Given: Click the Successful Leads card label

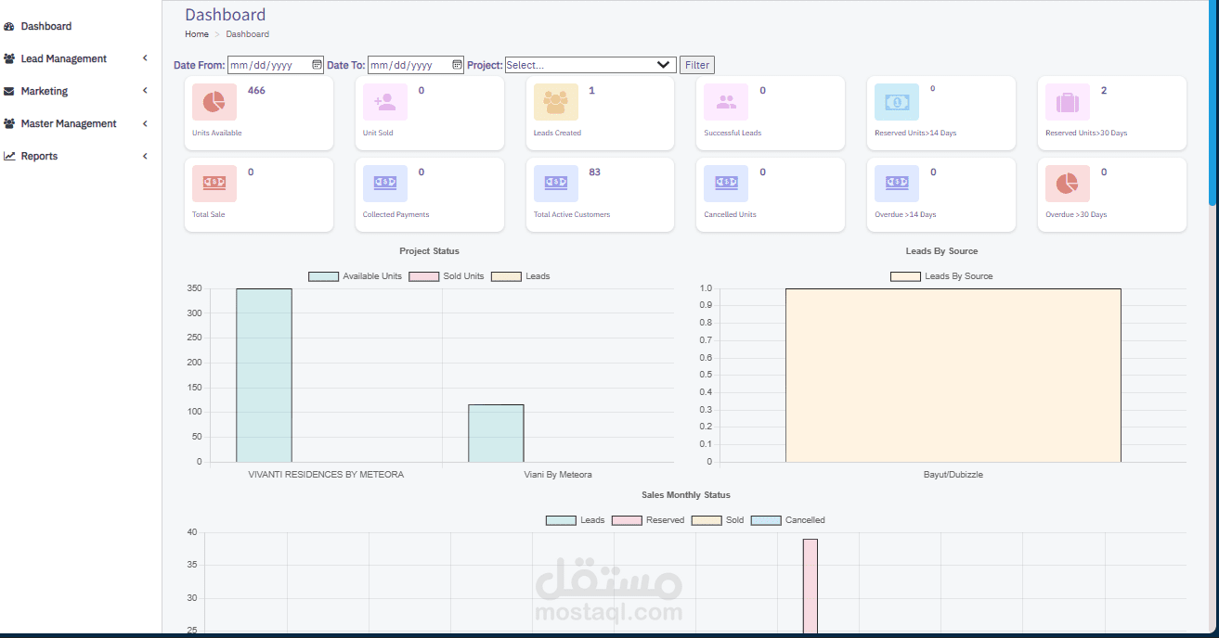Looking at the screenshot, I should coord(733,134).
